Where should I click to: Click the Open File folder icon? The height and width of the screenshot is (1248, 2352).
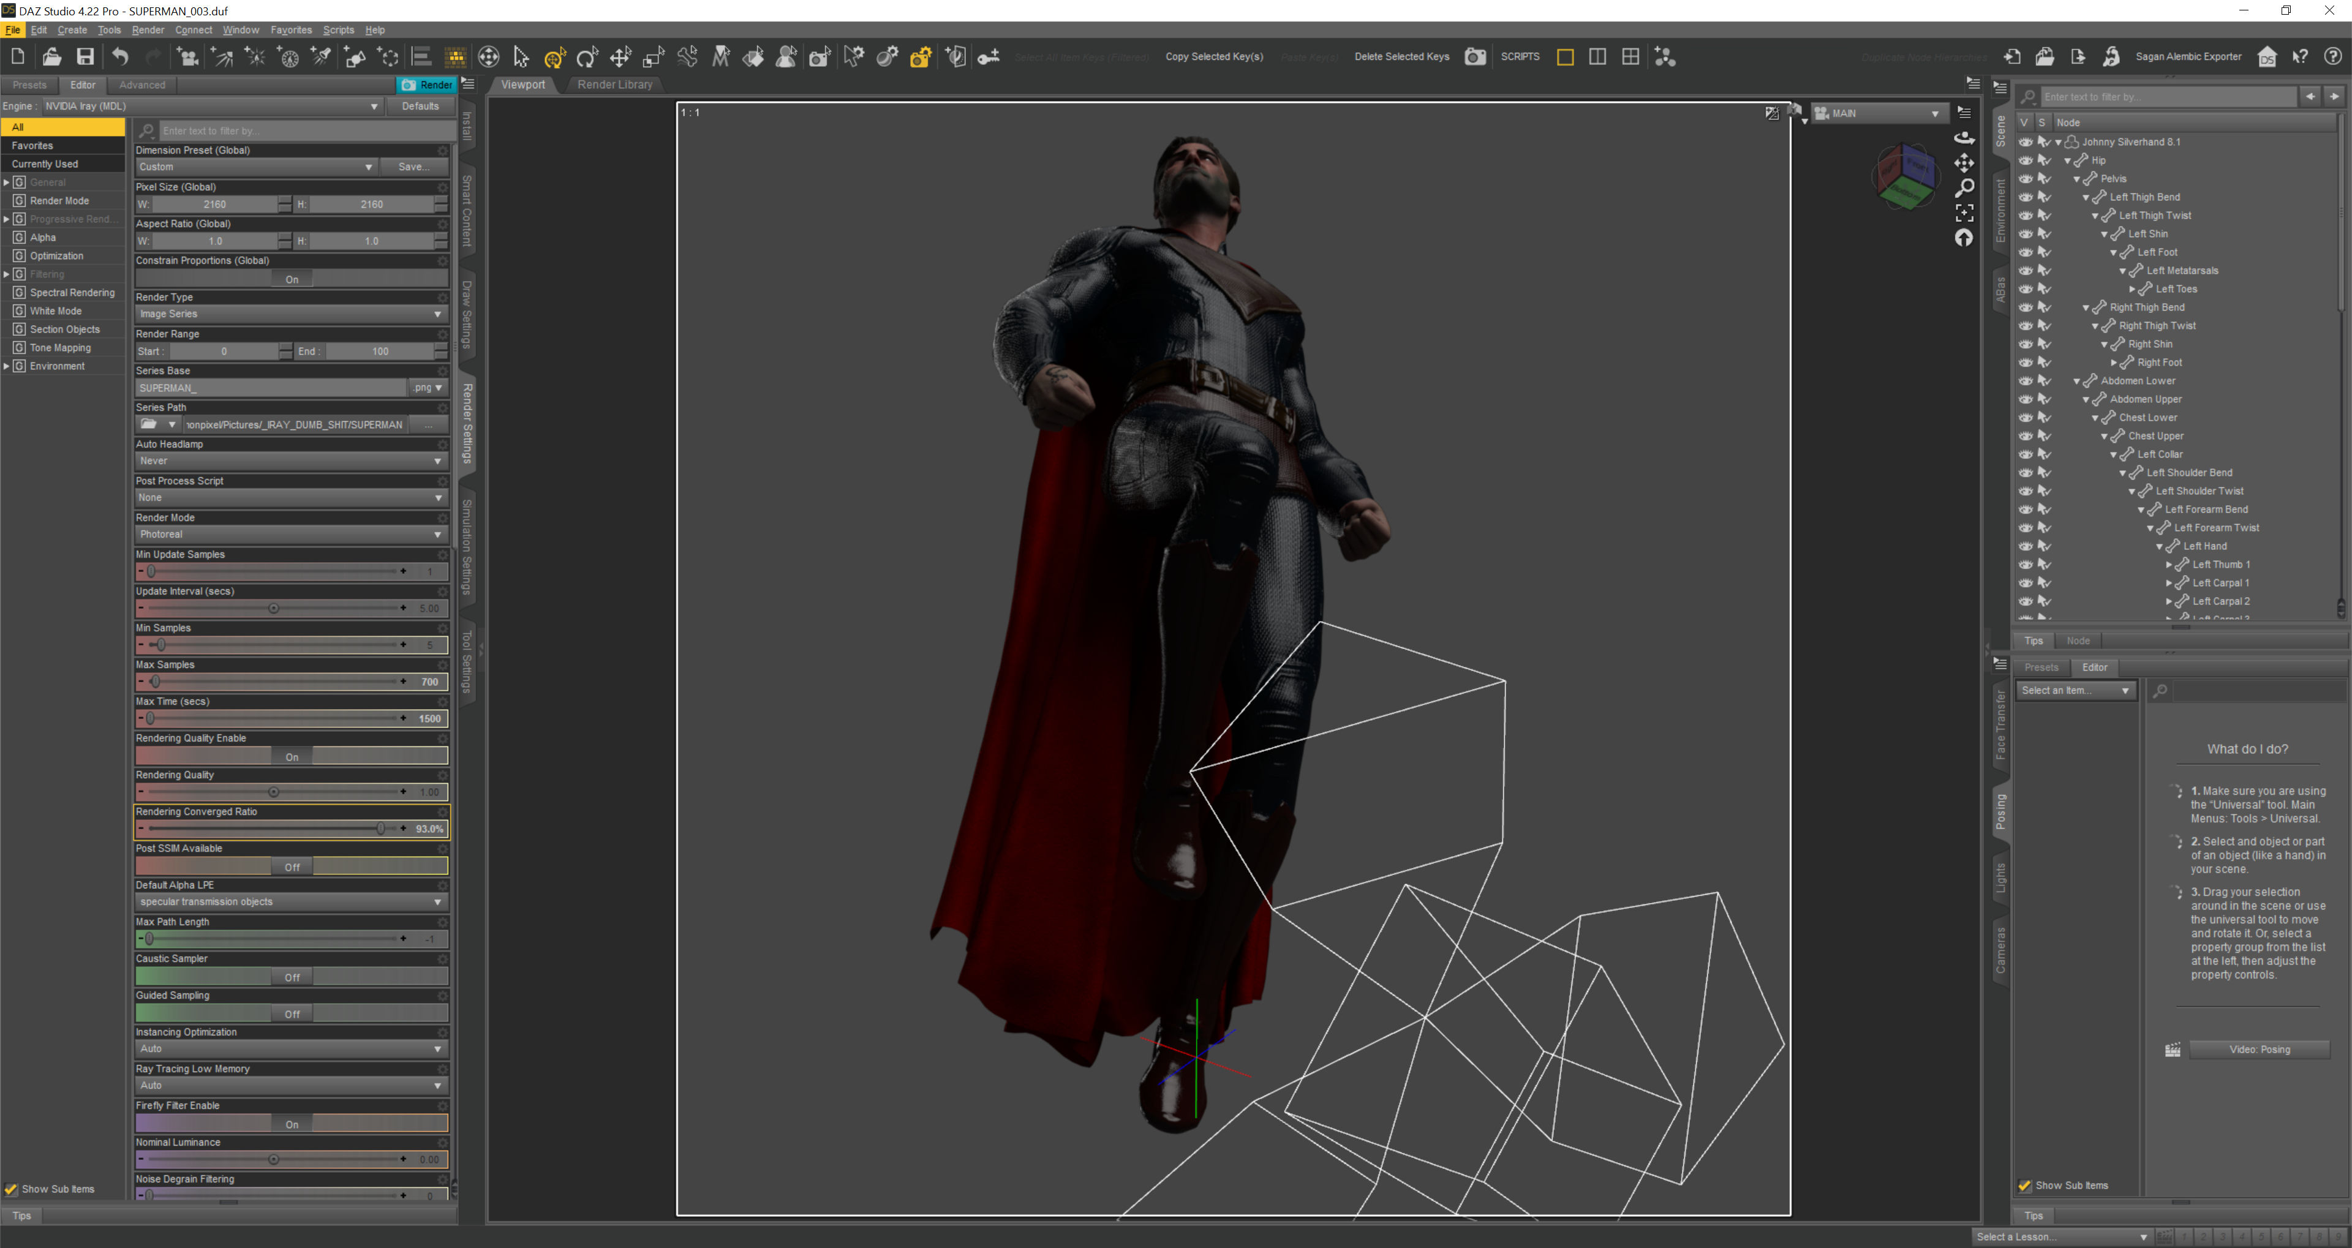pos(51,56)
